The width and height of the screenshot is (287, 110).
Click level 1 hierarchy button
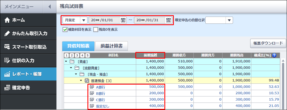pos(66,56)
